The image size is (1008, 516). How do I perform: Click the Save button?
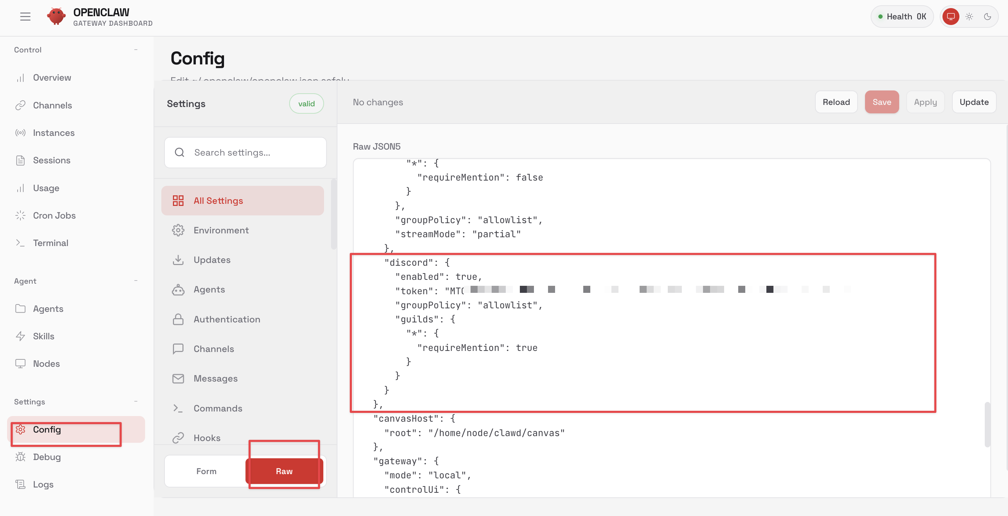point(882,102)
